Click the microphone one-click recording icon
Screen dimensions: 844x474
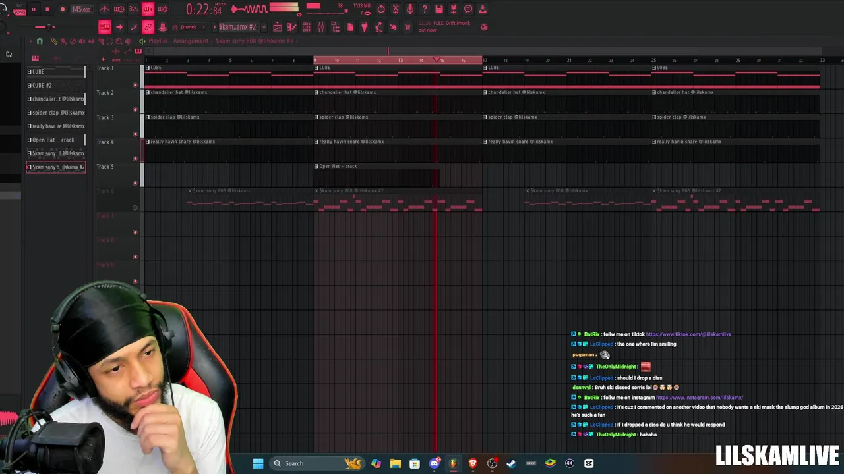(x=410, y=9)
